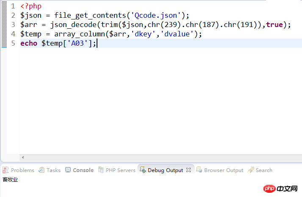Click the 'A03' string on line 5
This screenshot has width=302, height=197.
tap(78, 43)
